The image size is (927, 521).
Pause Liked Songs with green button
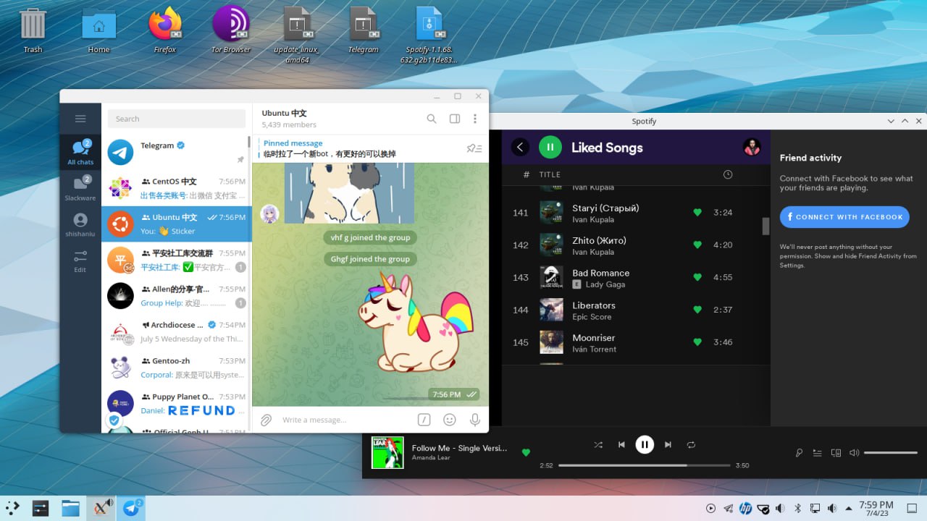click(x=550, y=148)
